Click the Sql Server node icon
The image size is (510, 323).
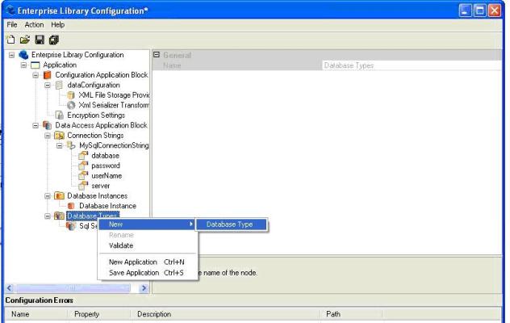pyautogui.click(x=71, y=226)
